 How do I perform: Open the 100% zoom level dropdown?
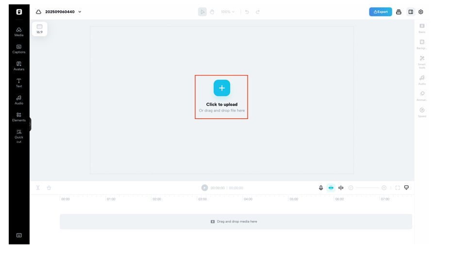(x=228, y=12)
